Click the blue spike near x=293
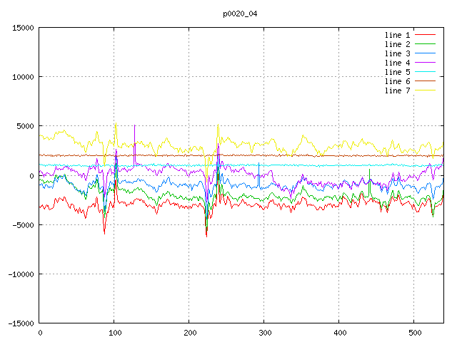457x342 pixels. (x=258, y=165)
